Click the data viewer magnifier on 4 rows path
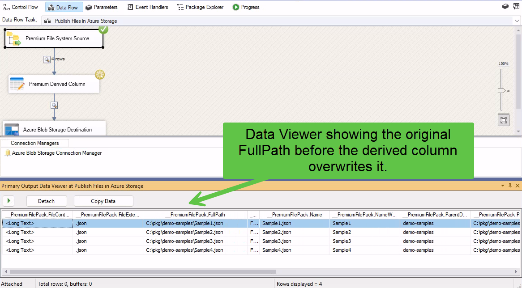Screen dimensions: 522x288 pos(47,59)
